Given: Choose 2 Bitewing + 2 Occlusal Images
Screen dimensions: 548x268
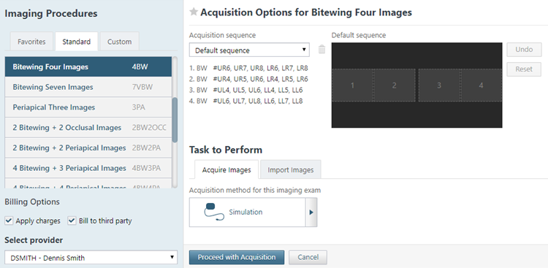Looking at the screenshot, I should 88,128.
